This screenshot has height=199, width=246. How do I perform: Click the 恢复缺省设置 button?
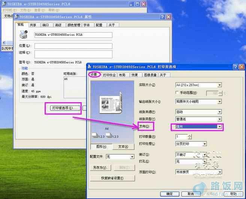(x=112, y=178)
